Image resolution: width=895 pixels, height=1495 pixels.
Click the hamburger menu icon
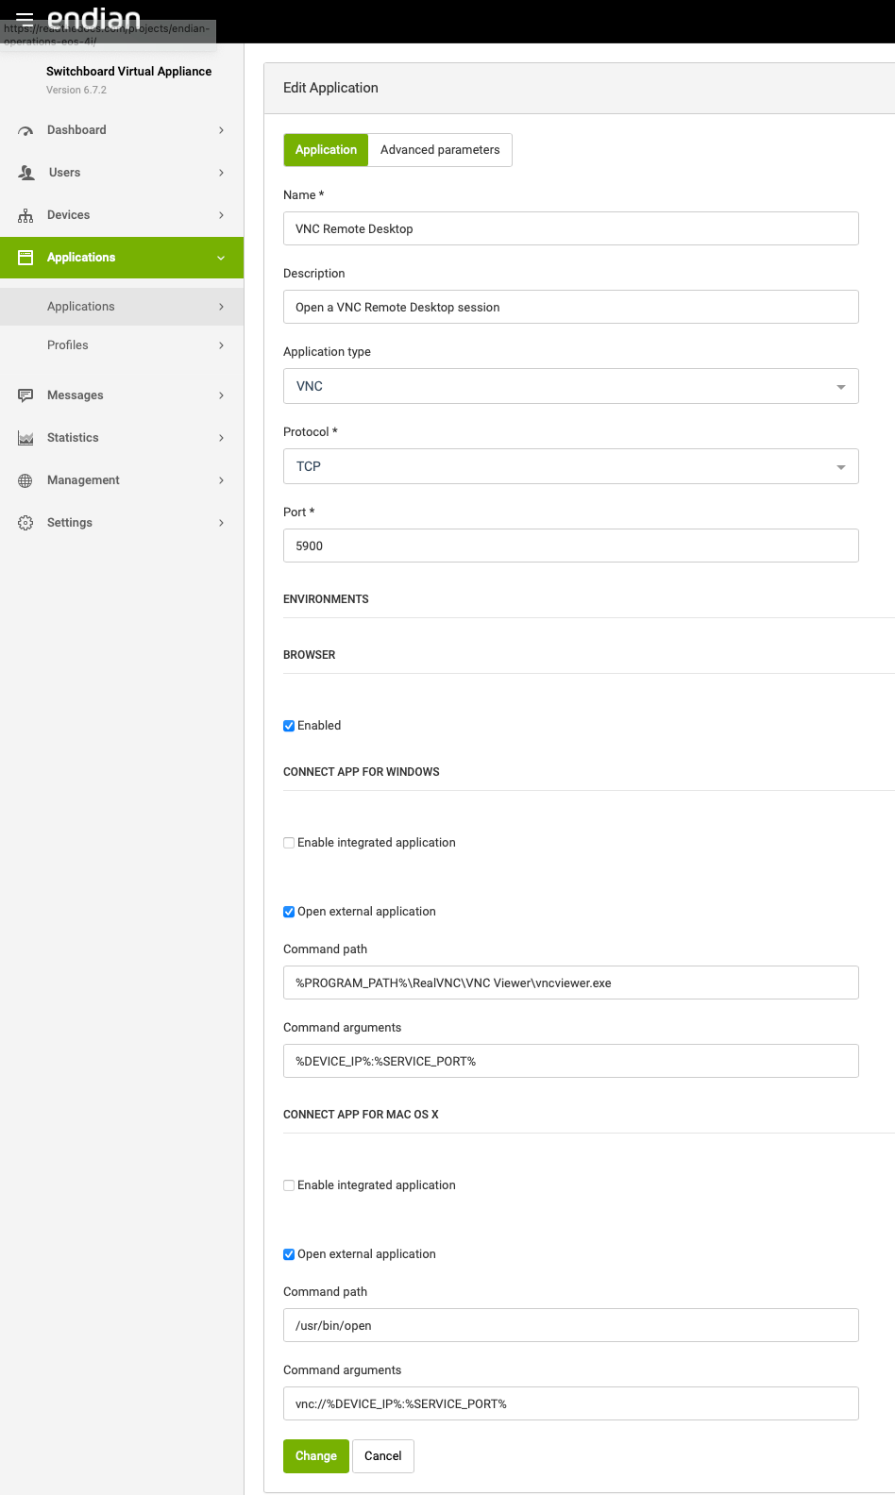[25, 18]
